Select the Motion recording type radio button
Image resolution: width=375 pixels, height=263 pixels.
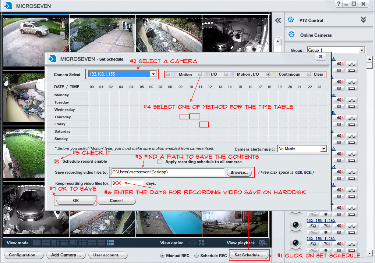(168, 74)
